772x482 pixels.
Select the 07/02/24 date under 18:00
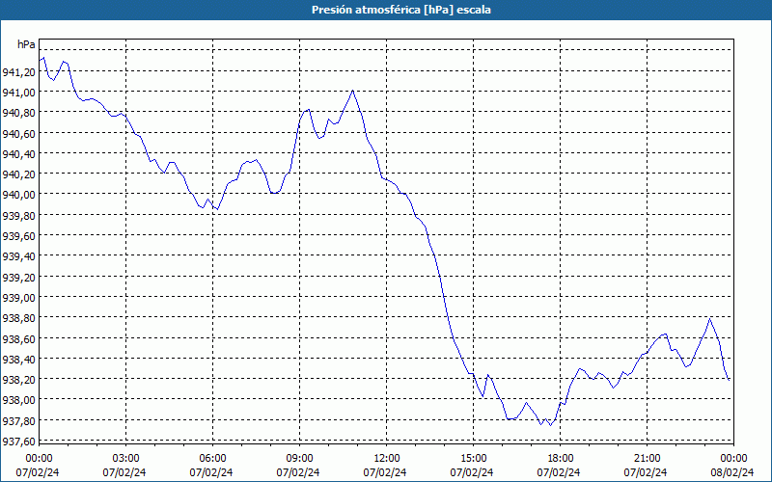tap(559, 472)
